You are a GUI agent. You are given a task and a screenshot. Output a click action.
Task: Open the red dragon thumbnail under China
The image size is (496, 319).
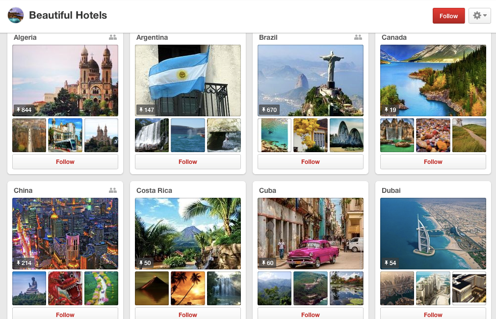coord(65,288)
